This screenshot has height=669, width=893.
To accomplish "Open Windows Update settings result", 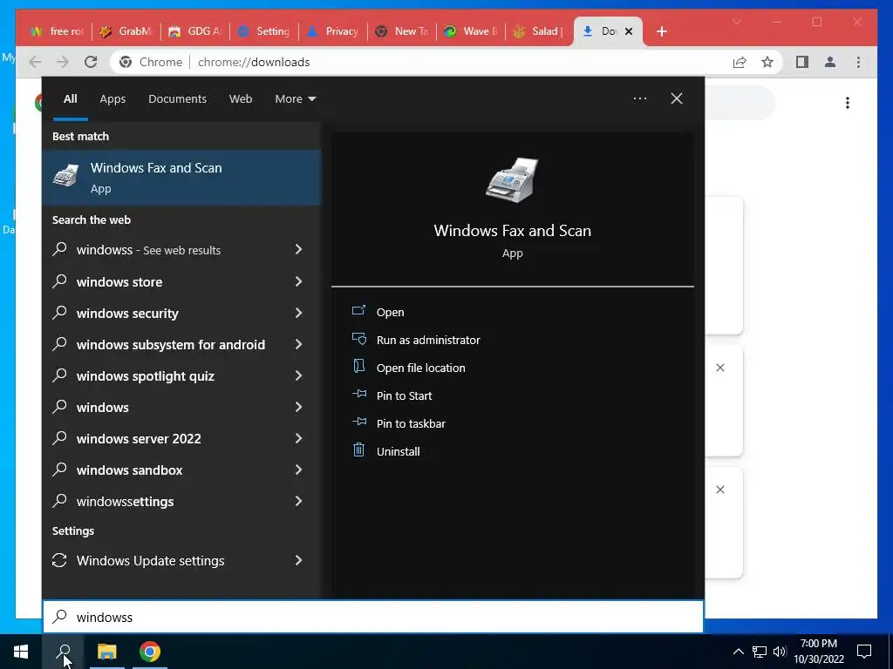I will 181,560.
